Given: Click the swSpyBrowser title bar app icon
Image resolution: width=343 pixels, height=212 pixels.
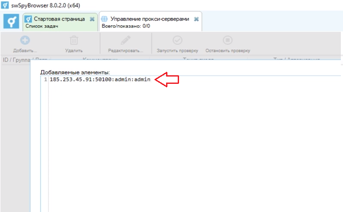Looking at the screenshot, I should pos(5,5).
